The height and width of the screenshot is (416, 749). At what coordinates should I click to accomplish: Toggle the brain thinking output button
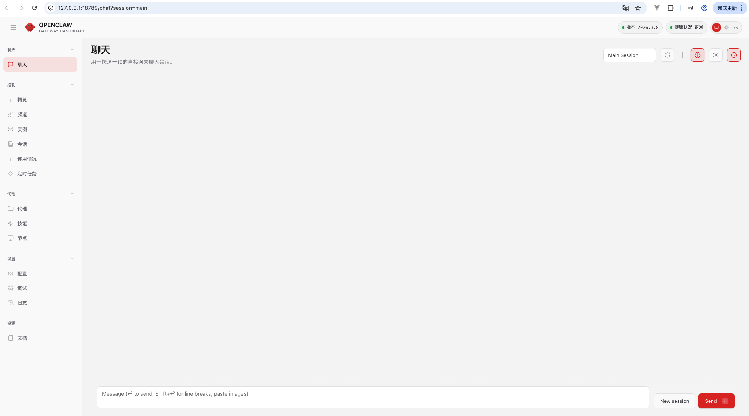click(698, 55)
